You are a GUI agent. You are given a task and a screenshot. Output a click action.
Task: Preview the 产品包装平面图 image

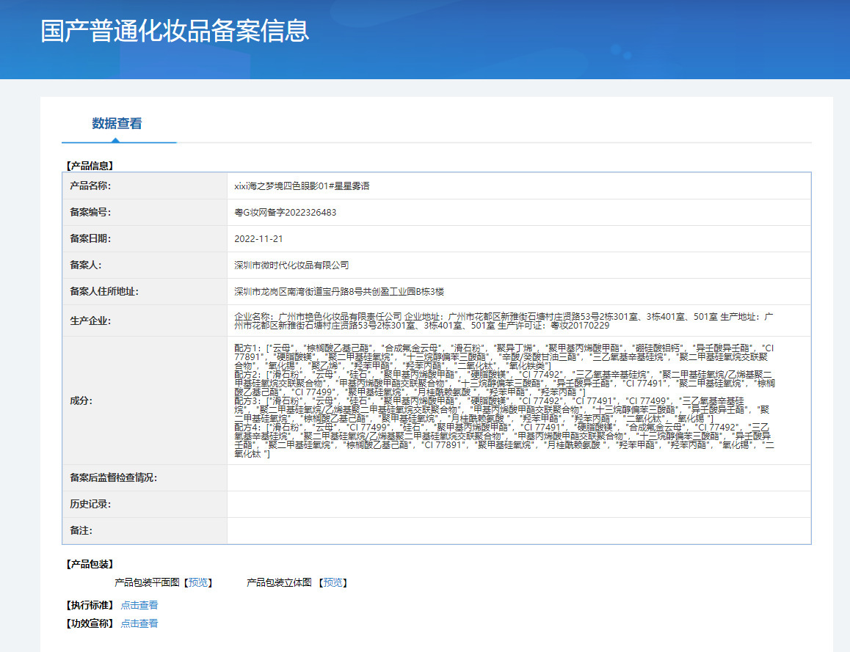coord(198,582)
